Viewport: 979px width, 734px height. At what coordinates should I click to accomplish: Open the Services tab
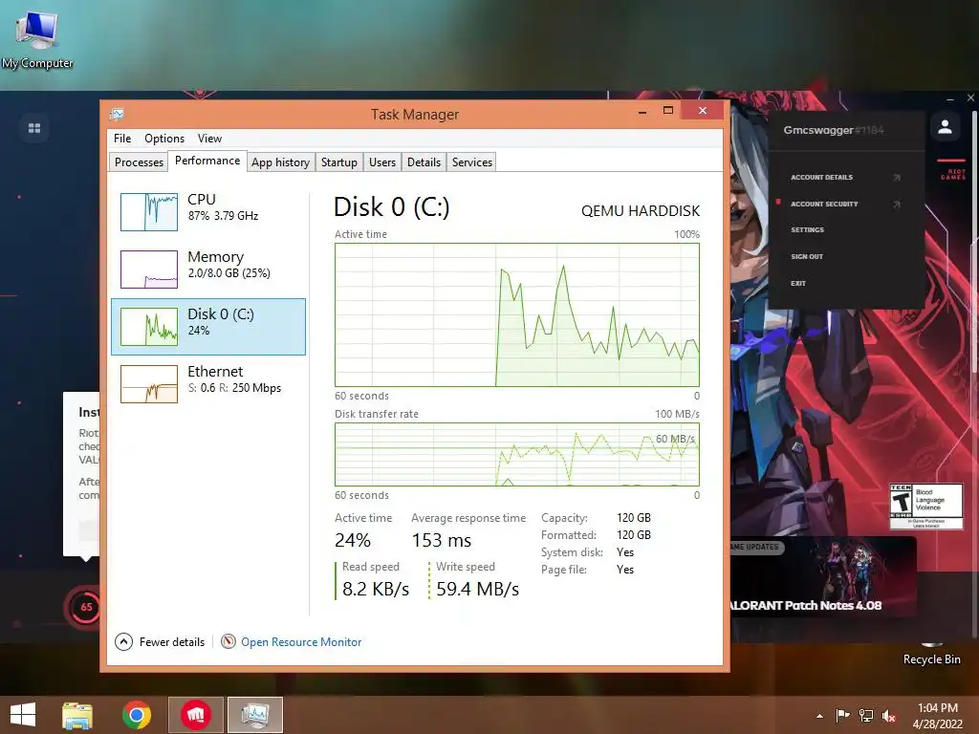click(x=472, y=162)
